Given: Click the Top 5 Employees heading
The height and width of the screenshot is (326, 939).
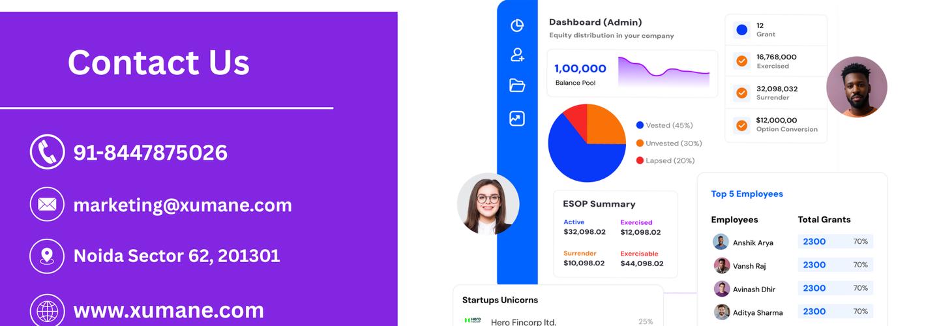Looking at the screenshot, I should tap(747, 194).
